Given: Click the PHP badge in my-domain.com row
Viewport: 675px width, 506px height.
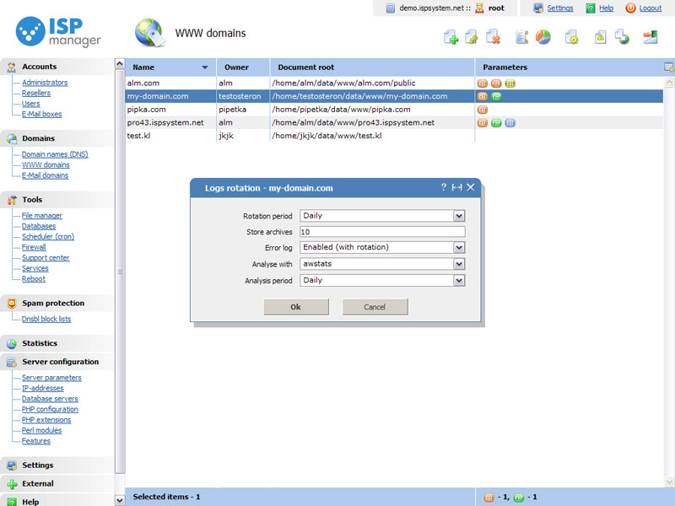Looking at the screenshot, I should tap(496, 96).
